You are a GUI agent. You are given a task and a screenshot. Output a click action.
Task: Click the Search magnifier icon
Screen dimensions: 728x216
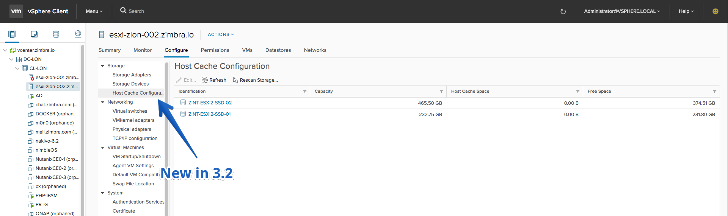coord(123,11)
